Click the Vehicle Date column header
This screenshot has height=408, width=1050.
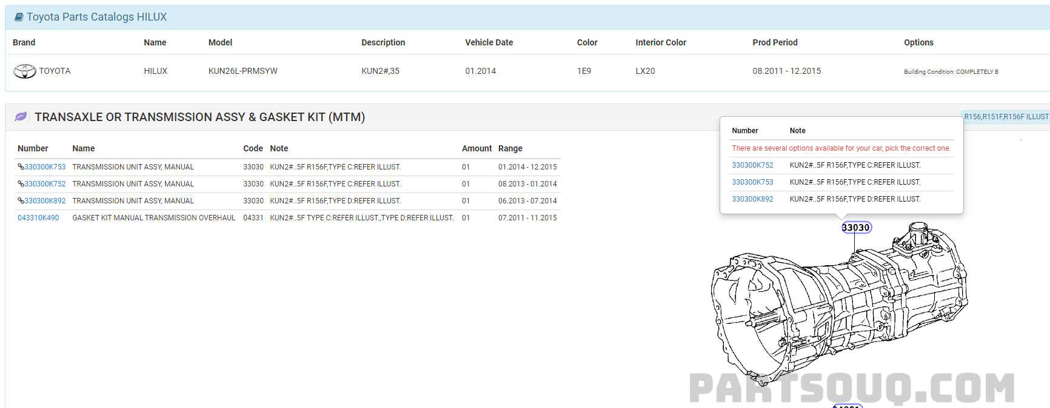[x=489, y=42]
